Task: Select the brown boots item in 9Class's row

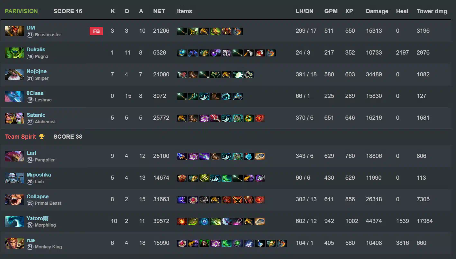Action: 215,96
